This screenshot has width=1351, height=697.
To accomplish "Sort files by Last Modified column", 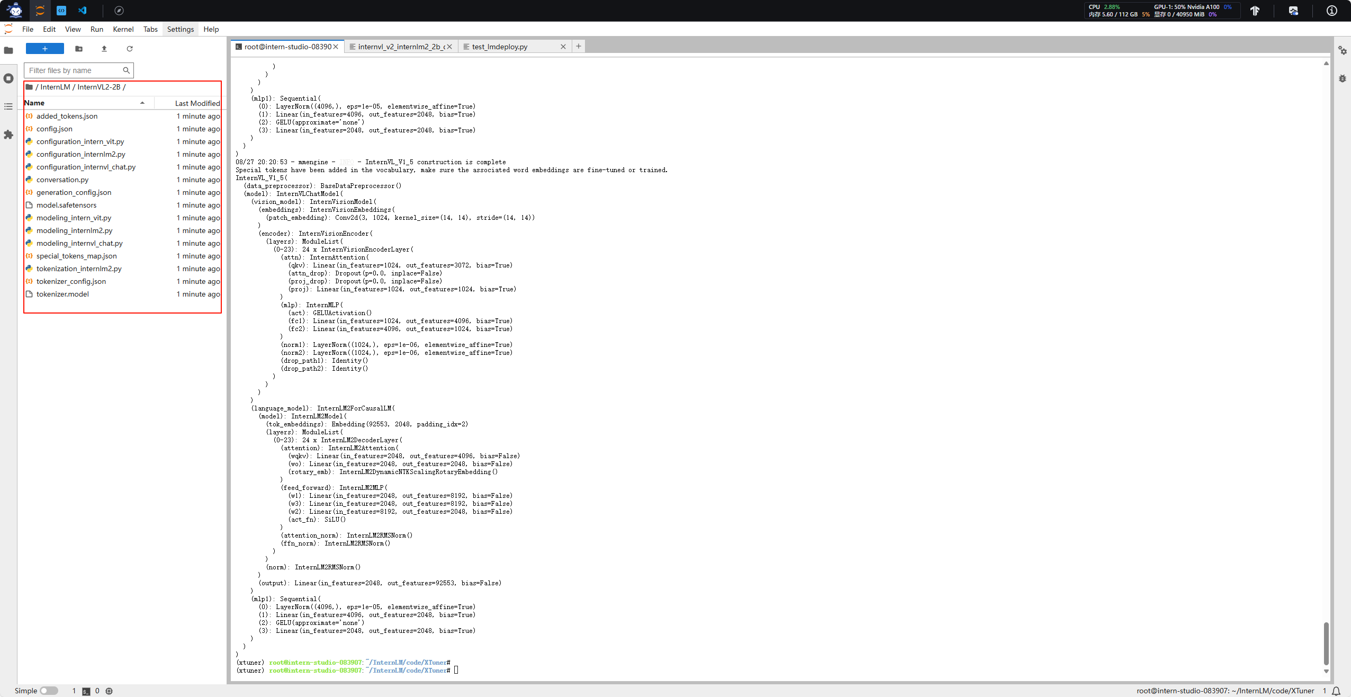I will (197, 103).
